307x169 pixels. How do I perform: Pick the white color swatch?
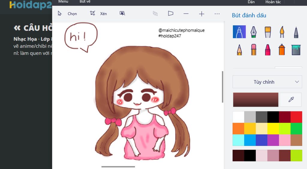238,117
